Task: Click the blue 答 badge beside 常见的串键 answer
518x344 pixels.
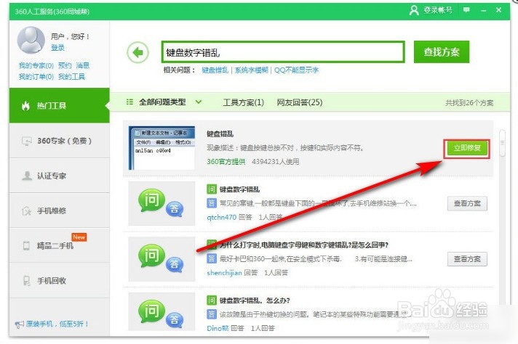Action: click(212, 203)
